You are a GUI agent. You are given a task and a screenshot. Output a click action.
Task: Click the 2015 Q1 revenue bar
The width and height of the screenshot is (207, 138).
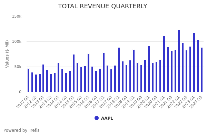pos(73,73)
